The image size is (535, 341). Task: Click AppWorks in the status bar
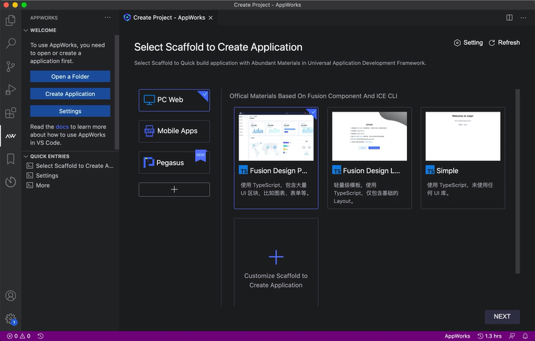pyautogui.click(x=457, y=336)
